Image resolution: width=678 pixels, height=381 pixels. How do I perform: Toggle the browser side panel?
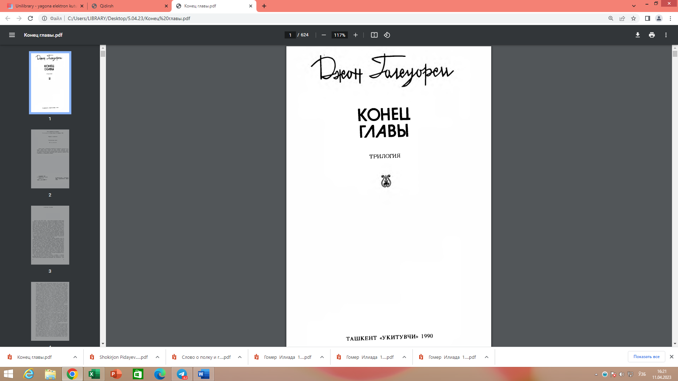click(648, 18)
